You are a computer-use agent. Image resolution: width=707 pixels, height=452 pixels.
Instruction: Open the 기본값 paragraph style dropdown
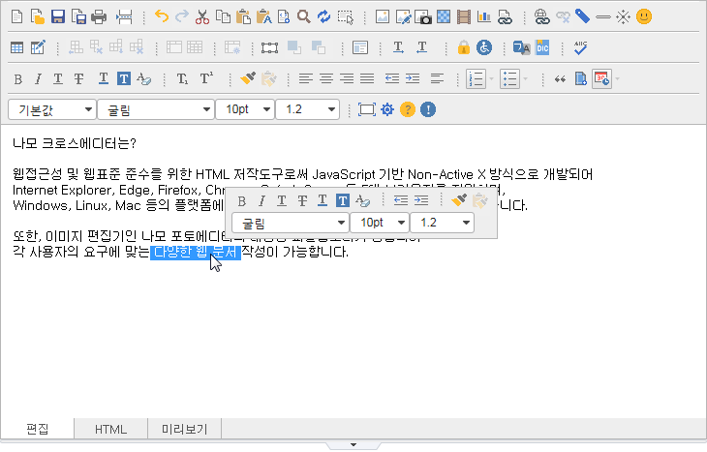52,109
